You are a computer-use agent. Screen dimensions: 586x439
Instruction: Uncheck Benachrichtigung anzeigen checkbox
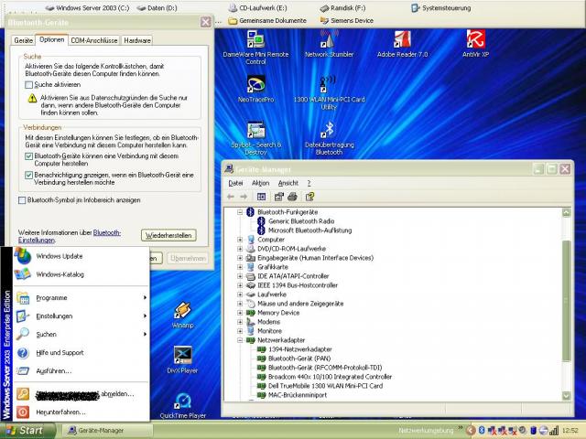(x=28, y=175)
